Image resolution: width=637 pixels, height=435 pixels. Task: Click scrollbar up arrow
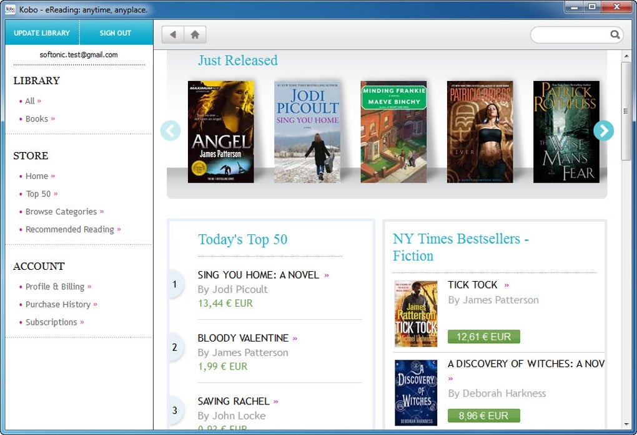click(x=626, y=56)
